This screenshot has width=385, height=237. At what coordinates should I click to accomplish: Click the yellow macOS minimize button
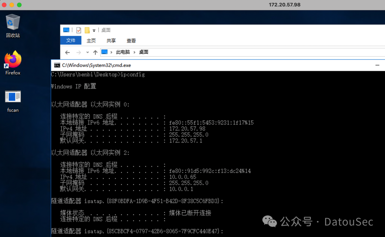click(11, 5)
